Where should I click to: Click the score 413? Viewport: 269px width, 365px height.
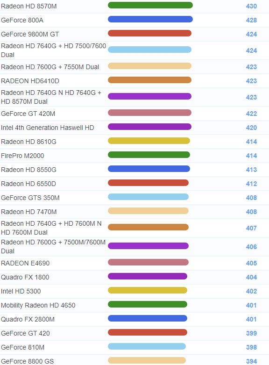coord(251,170)
